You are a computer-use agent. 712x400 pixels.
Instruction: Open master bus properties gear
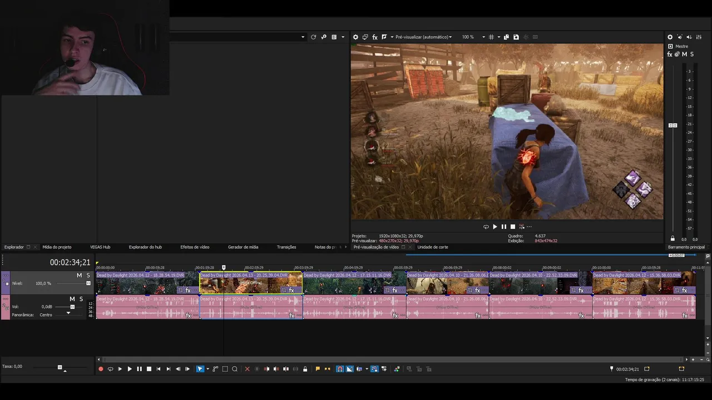(x=670, y=37)
